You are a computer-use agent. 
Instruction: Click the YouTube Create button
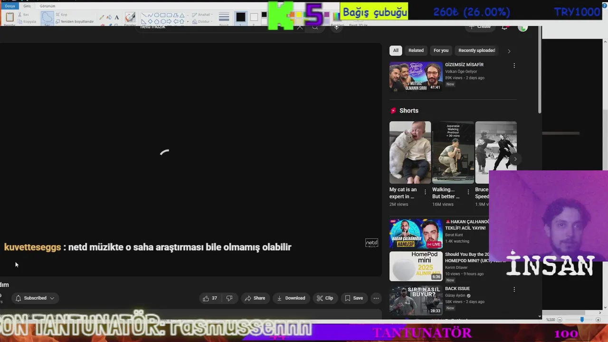click(480, 27)
